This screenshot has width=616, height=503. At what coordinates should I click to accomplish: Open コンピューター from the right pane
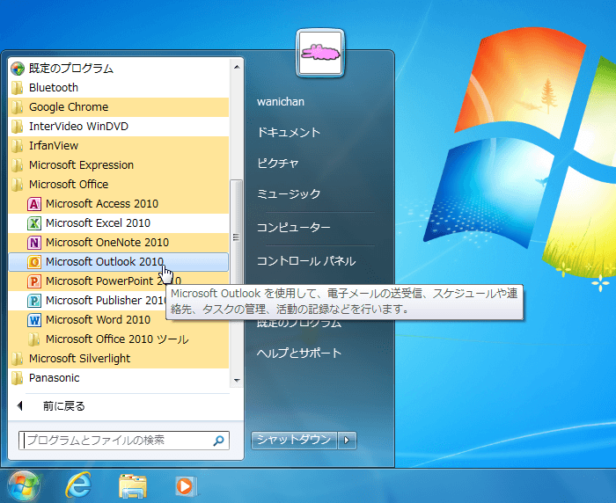pyautogui.click(x=293, y=228)
